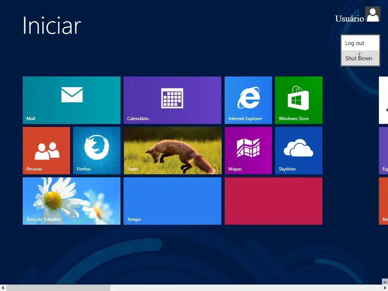Open the Skydrive tile

tap(299, 150)
